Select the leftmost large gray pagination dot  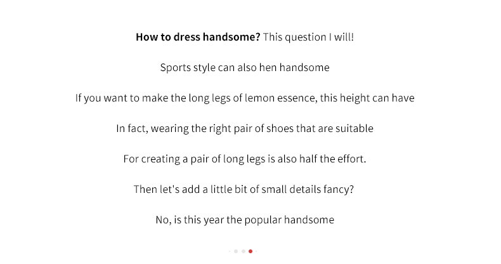click(236, 251)
